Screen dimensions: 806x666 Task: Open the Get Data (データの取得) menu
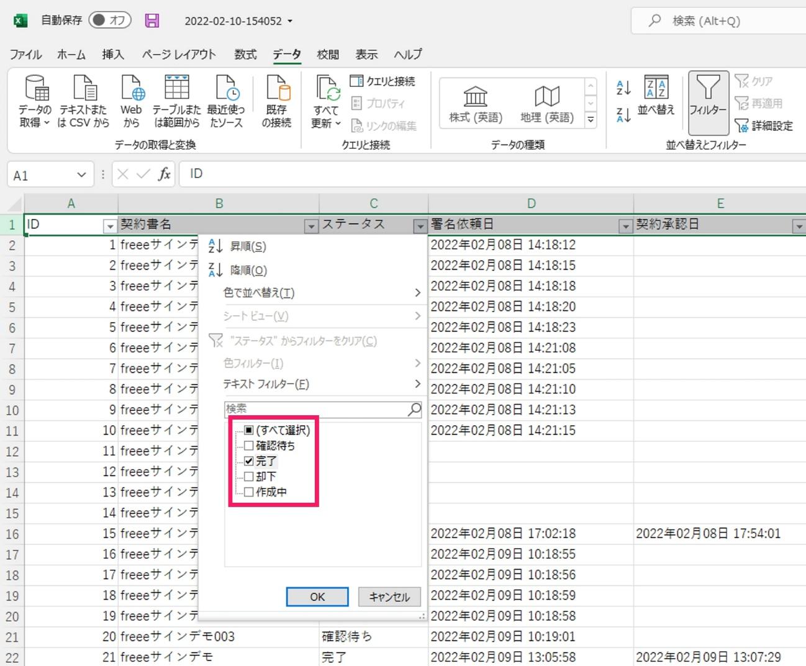(35, 102)
